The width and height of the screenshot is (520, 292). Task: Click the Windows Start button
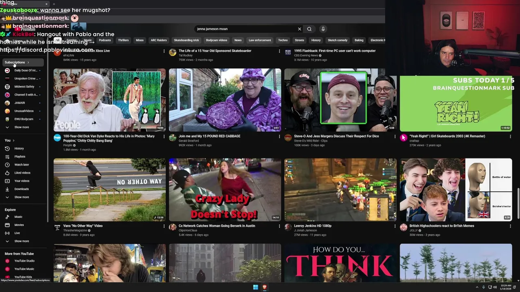point(256,287)
